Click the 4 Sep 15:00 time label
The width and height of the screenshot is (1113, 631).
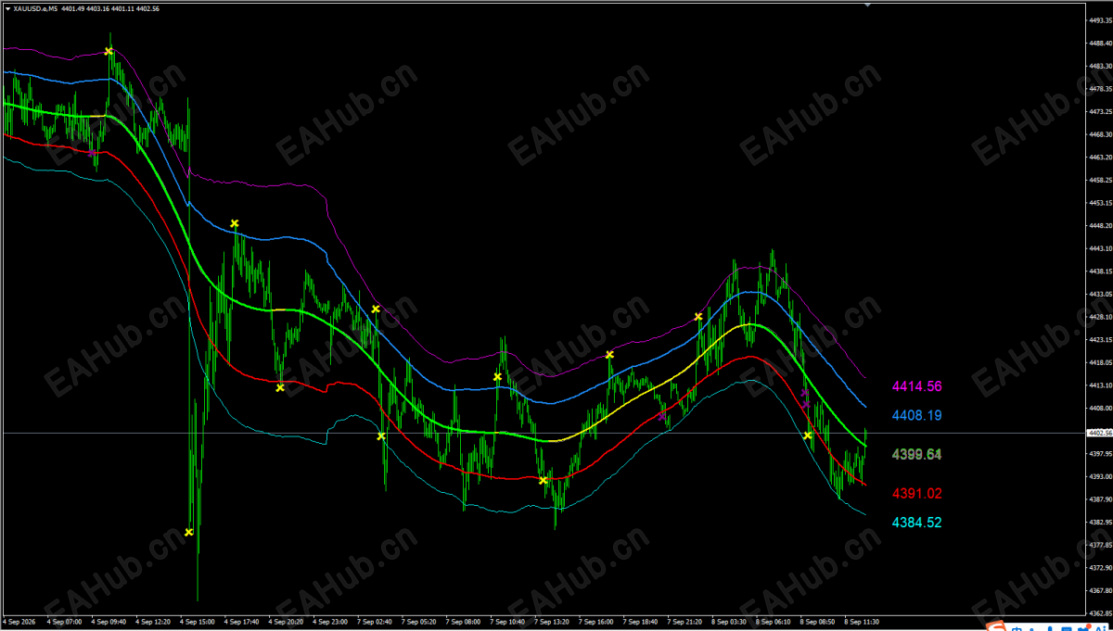click(x=198, y=622)
